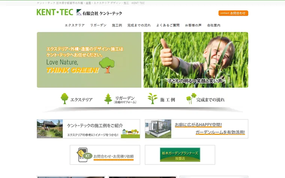Screen dimensions: 285x178
Task: Click the 栃木ガーデンプランナーズ加盟店 badge
Action: (x=180, y=155)
